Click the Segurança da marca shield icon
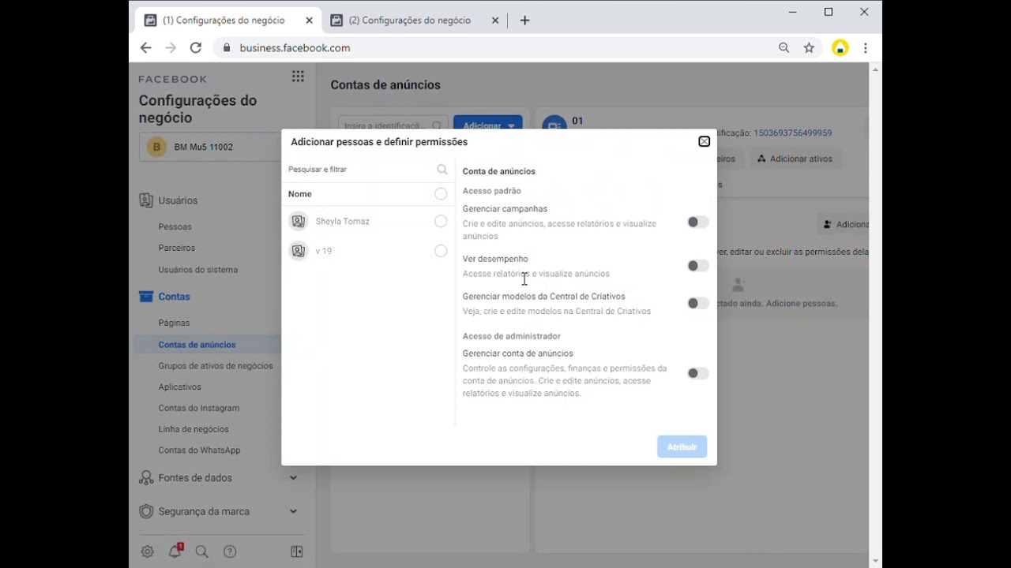Image resolution: width=1011 pixels, height=568 pixels. coord(146,511)
